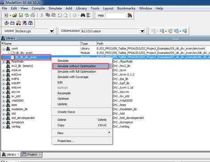Click the window-shaped icon in second toolbar row

click(x=12, y=23)
